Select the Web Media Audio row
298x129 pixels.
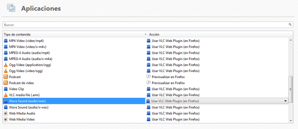point(146,113)
